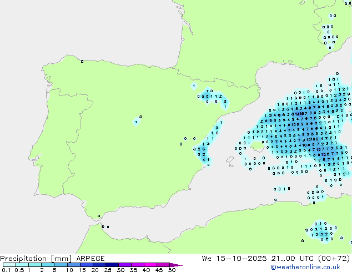Pick the 20–25 mm dark blue swatch

click(x=99, y=265)
